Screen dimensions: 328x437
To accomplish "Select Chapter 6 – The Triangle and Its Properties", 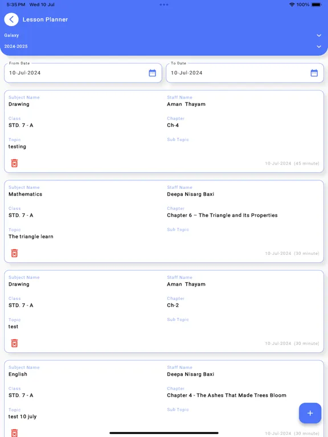I will 222,215.
